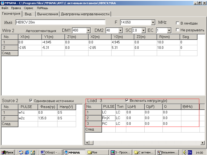Image resolution: width=207 pixels, height=155 pixels.
Task: Click the load table horizontal scrollbar thumb
Action: pyautogui.click(x=92, y=143)
